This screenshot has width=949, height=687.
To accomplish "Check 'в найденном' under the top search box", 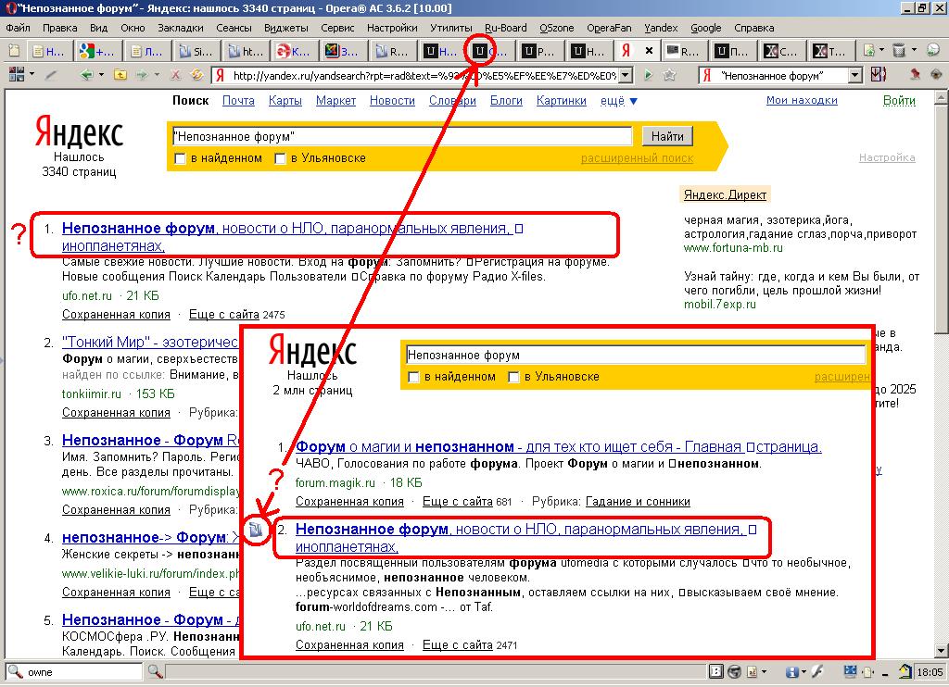I will 181,158.
